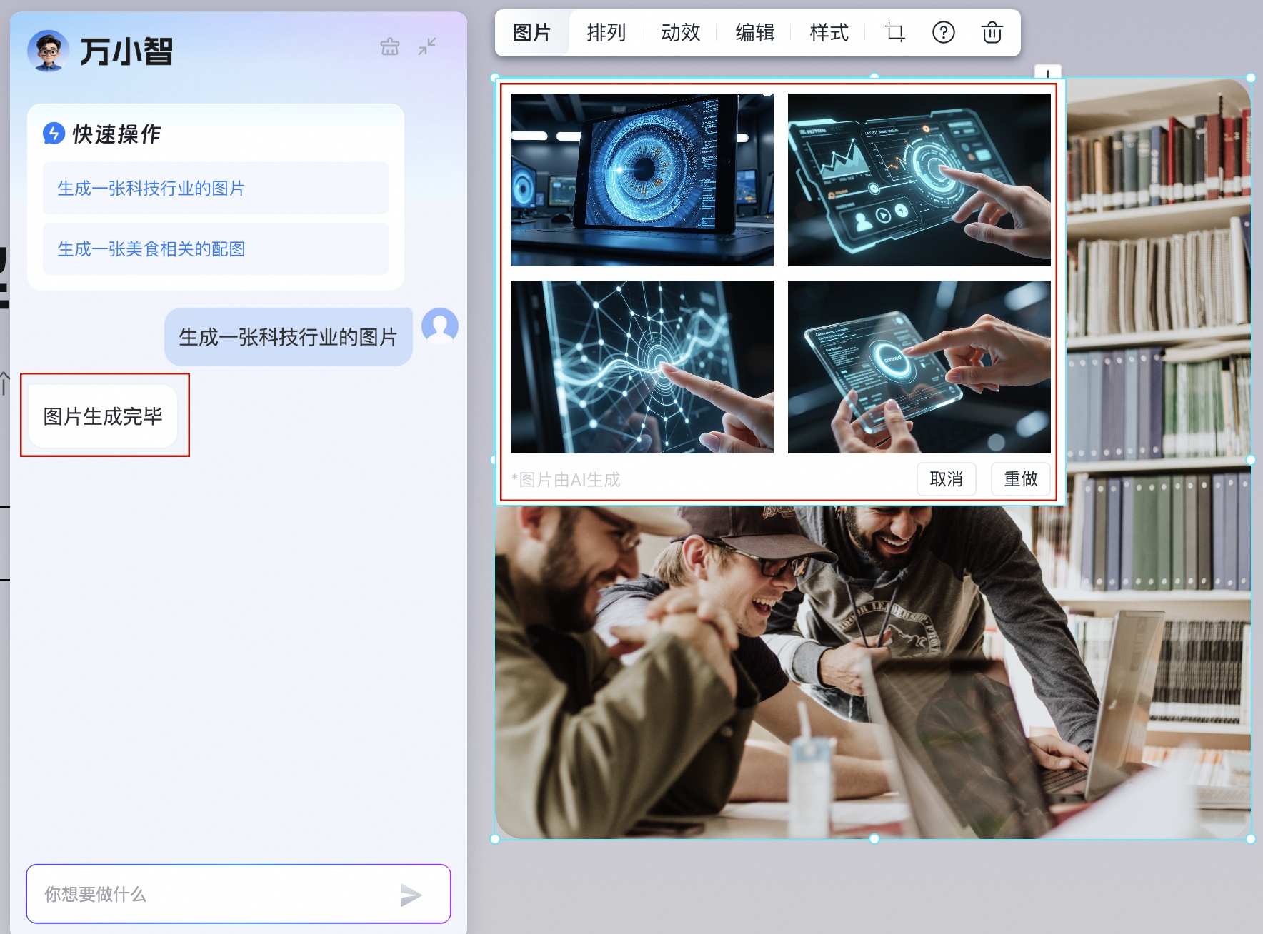The image size is (1263, 934).
Task: Send the message with the arrow icon
Action: 411,895
